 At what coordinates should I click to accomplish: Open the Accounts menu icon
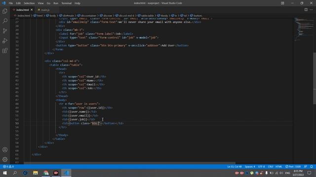pyautogui.click(x=5, y=149)
